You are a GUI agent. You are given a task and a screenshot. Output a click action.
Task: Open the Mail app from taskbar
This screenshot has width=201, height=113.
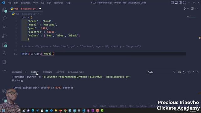pyautogui.click(x=47, y=110)
